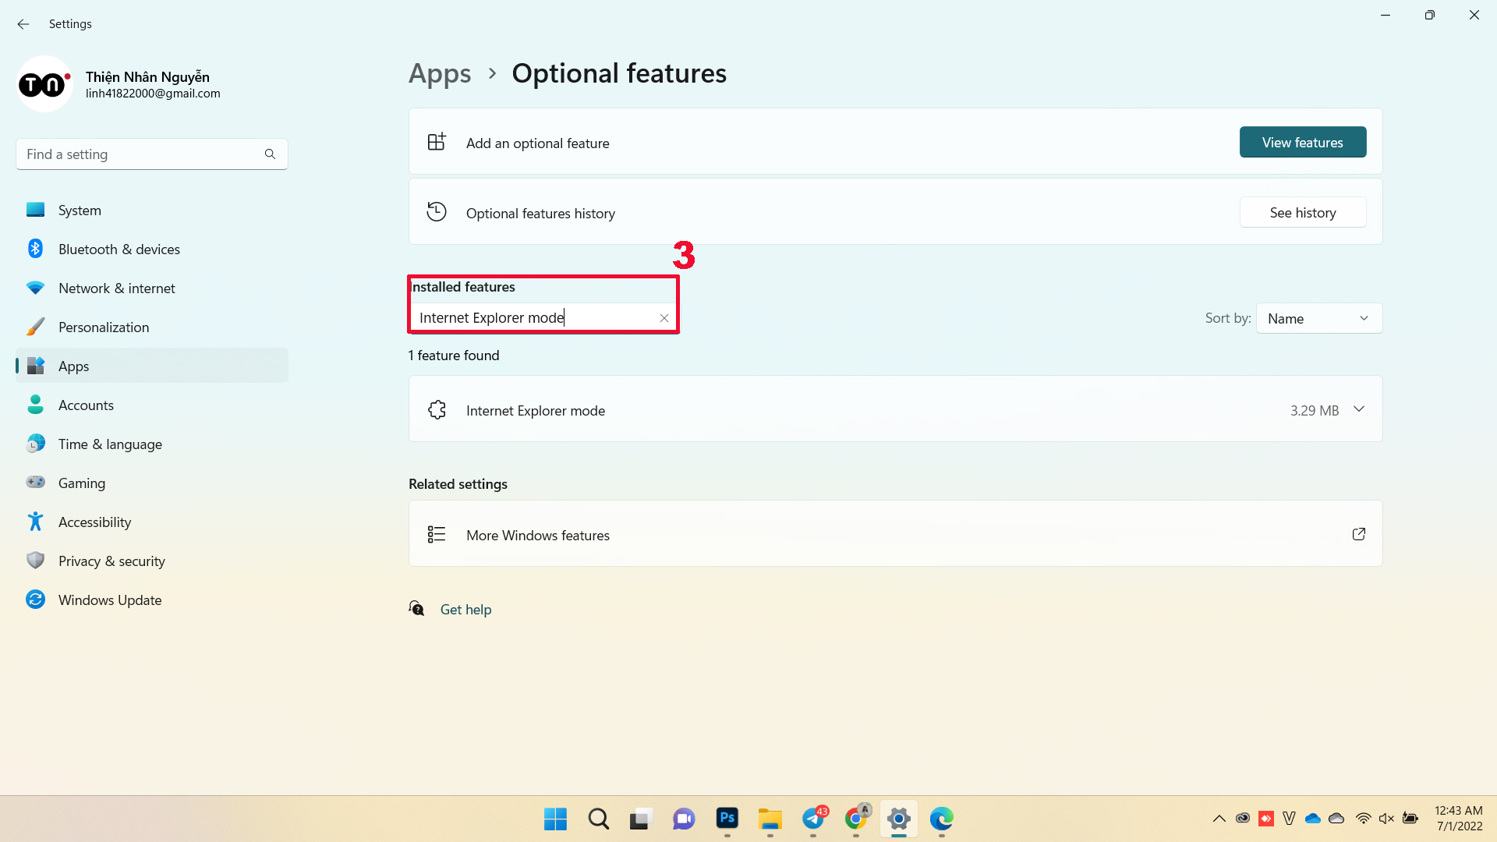Open Accessibility settings
This screenshot has width=1497, height=842.
(x=152, y=522)
